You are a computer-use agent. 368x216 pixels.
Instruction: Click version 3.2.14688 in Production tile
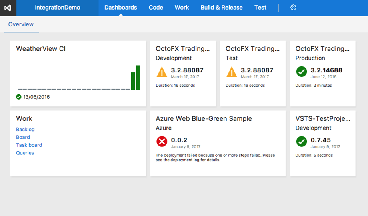326,70
